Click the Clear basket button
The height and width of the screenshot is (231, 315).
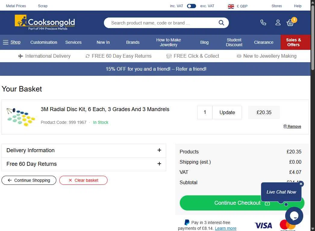click(83, 180)
